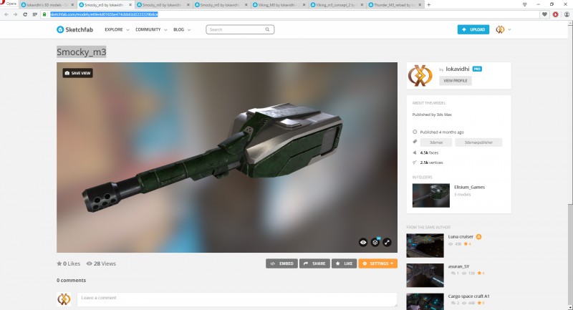Viewport: 573px width, 310px height.
Task: Click the 4.5k faces text
Action: (429, 152)
